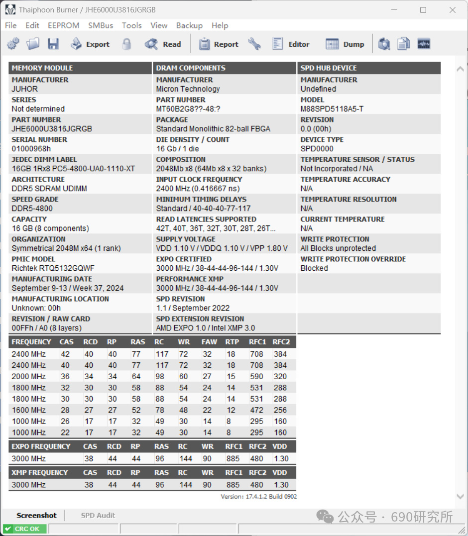Screen dimensions: 468x536
Task: Click the version 17.4.1.2 Build text
Action: click(258, 497)
